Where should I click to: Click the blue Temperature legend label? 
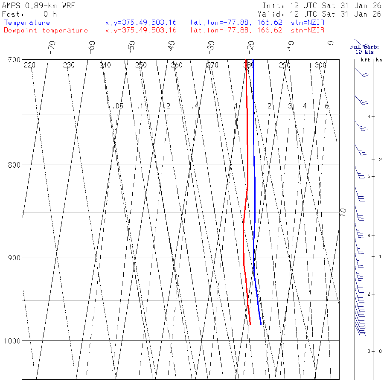point(27,23)
